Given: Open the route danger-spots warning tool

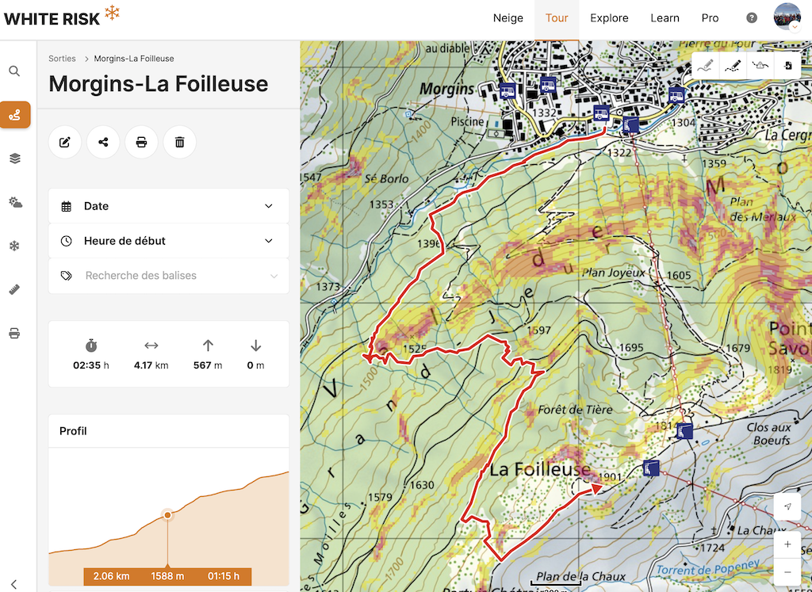Looking at the screenshot, I should [761, 67].
